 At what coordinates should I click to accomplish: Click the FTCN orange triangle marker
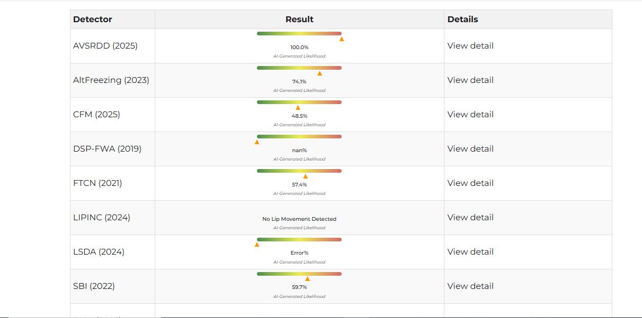pos(305,176)
